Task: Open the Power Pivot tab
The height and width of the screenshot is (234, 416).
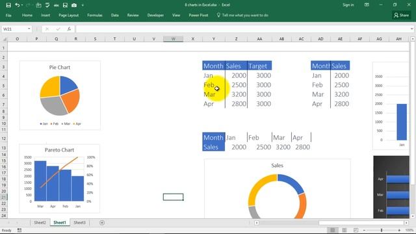Action: (198, 16)
